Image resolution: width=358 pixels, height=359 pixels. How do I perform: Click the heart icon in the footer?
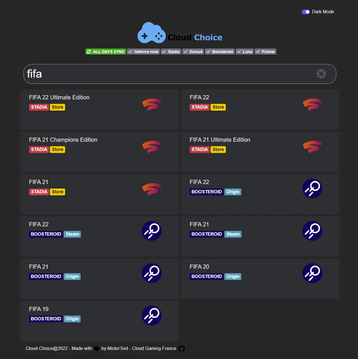[96, 349]
